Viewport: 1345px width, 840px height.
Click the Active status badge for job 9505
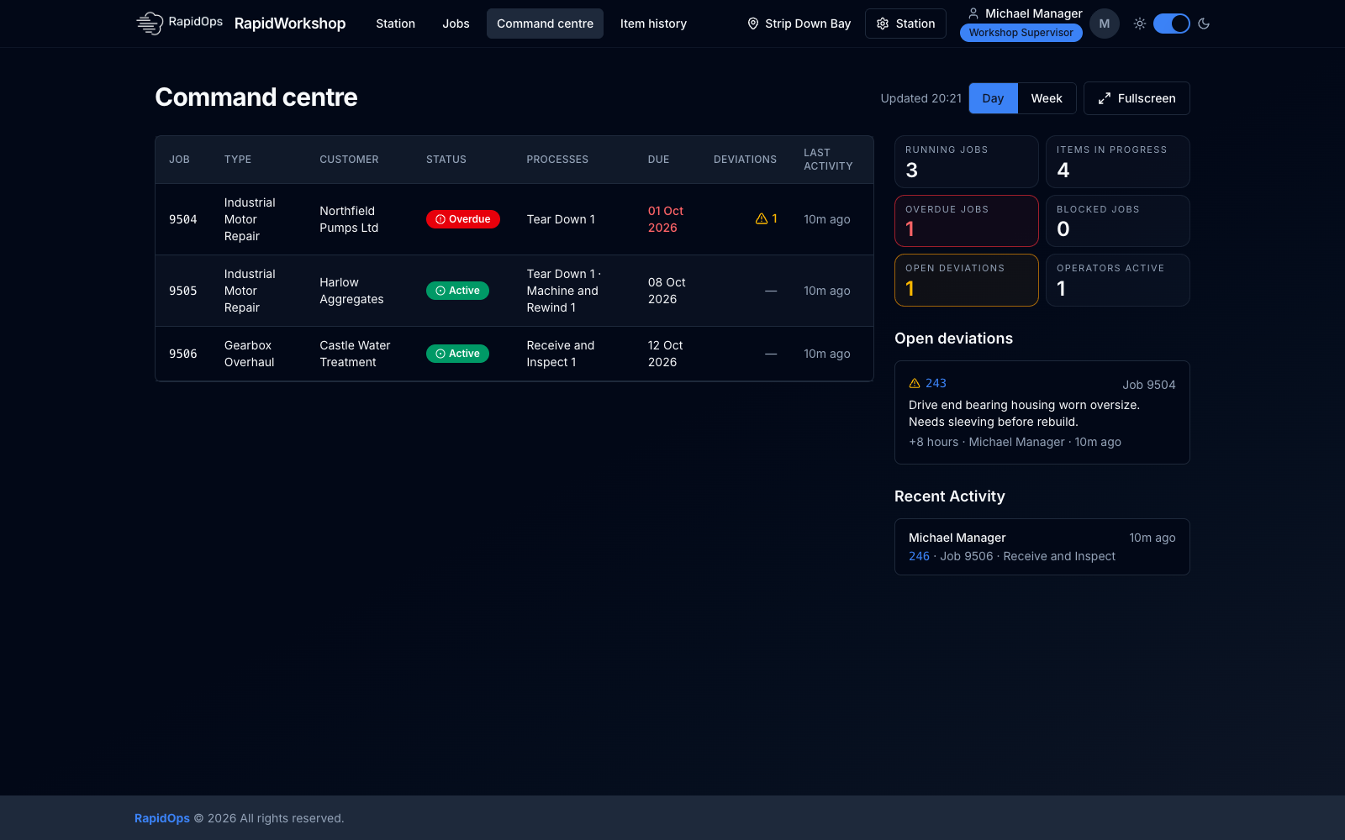[457, 291]
